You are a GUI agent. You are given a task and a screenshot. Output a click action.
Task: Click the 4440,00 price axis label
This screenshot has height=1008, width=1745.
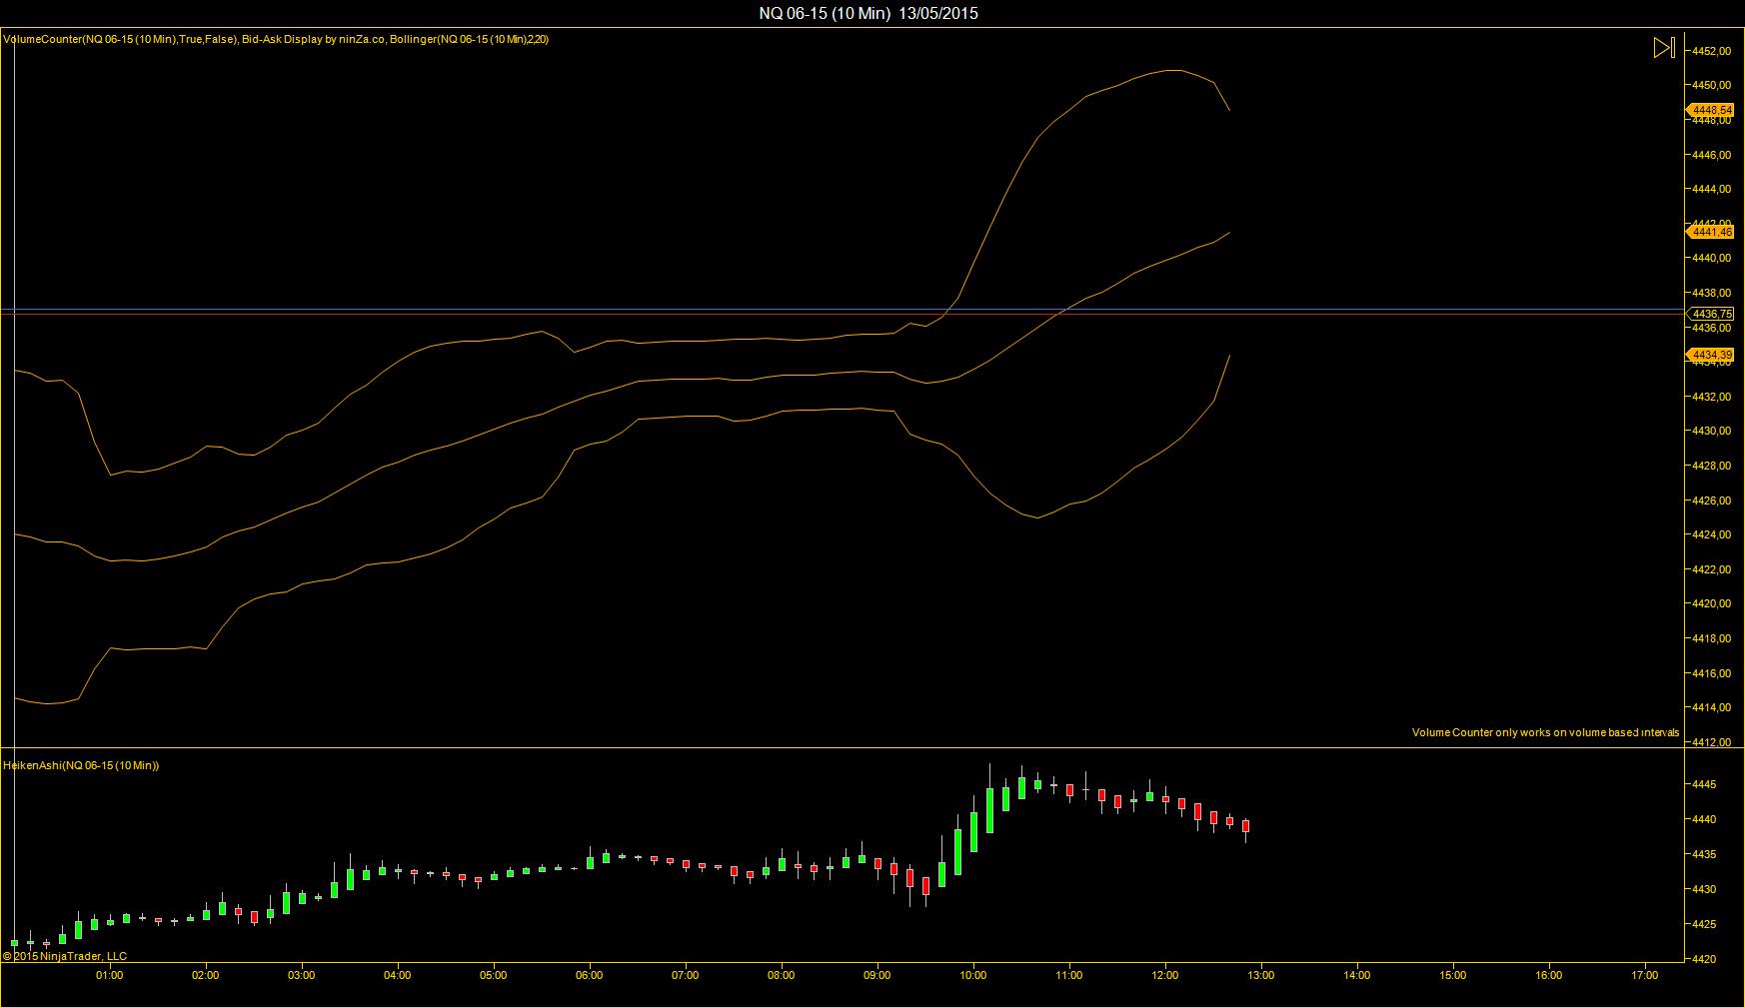click(1711, 258)
